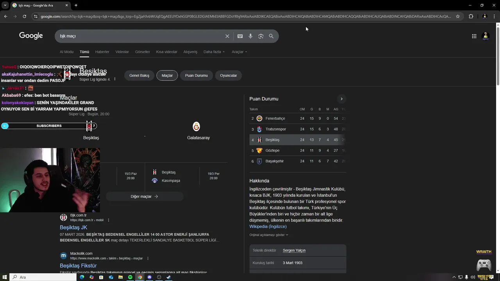Open the Chrome three-dot menu
This screenshot has width=500, height=281.
point(495,16)
